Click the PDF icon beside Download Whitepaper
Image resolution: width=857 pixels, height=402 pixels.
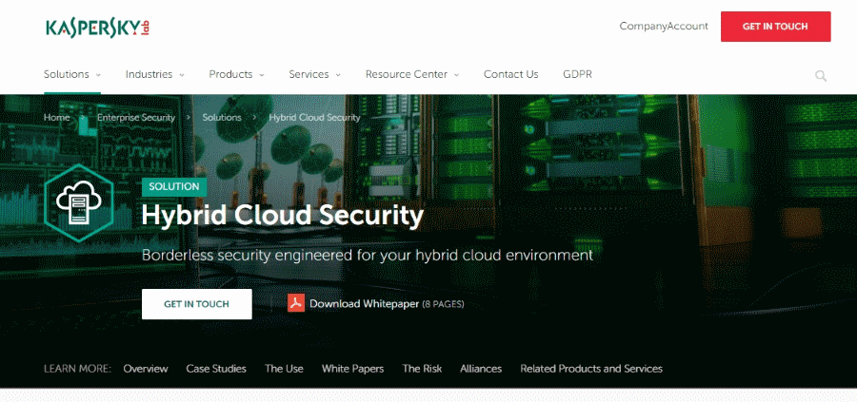tap(296, 303)
